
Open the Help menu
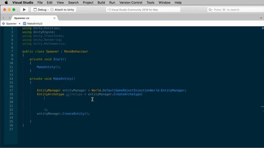pos(178,2)
